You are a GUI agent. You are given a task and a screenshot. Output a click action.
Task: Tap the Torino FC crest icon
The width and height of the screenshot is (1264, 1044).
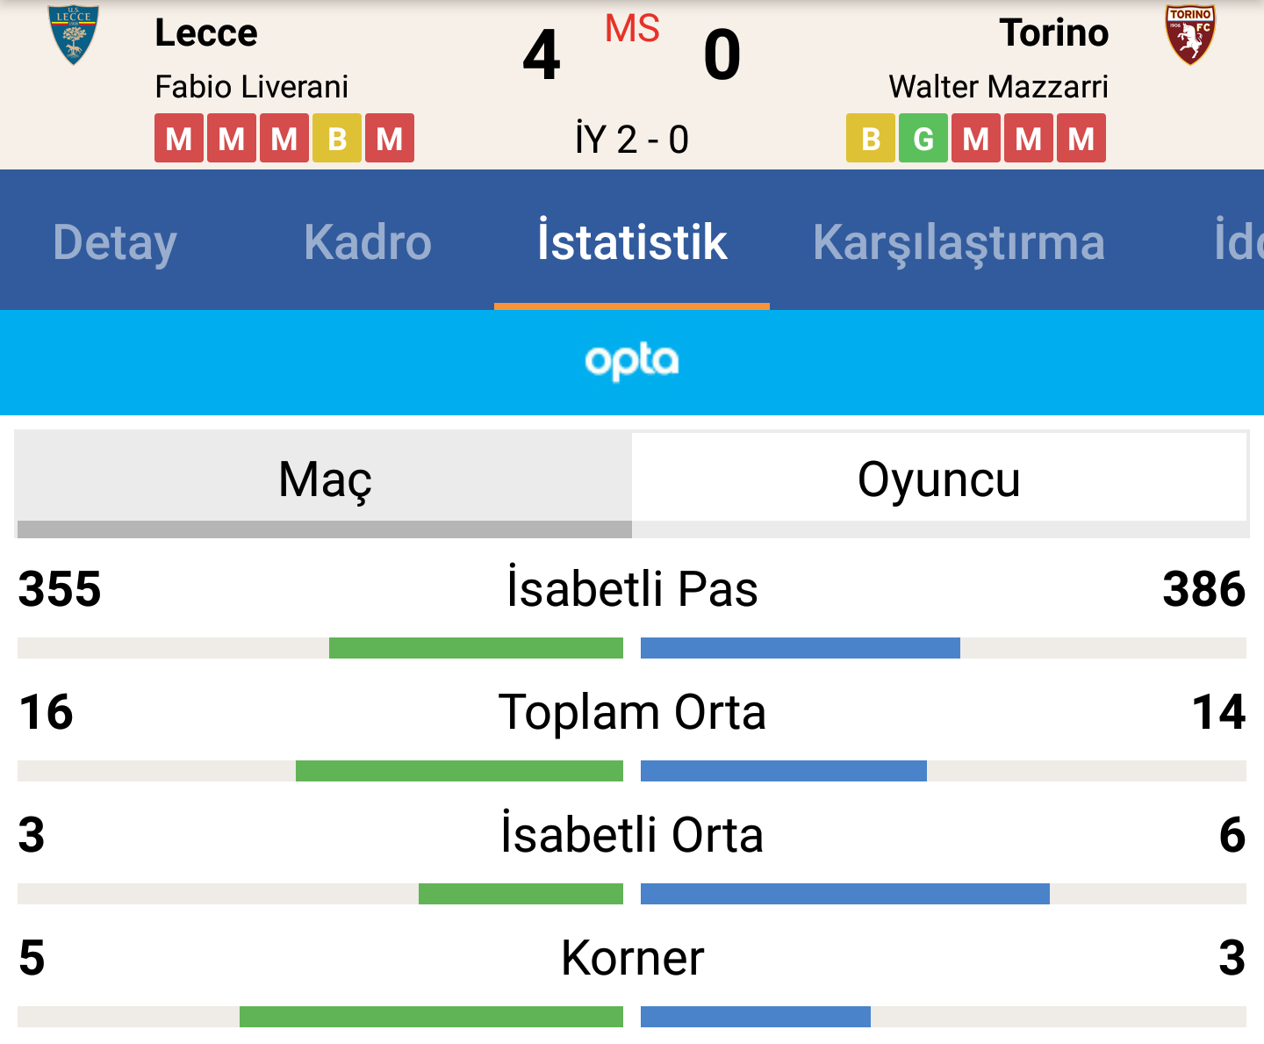tap(1190, 35)
